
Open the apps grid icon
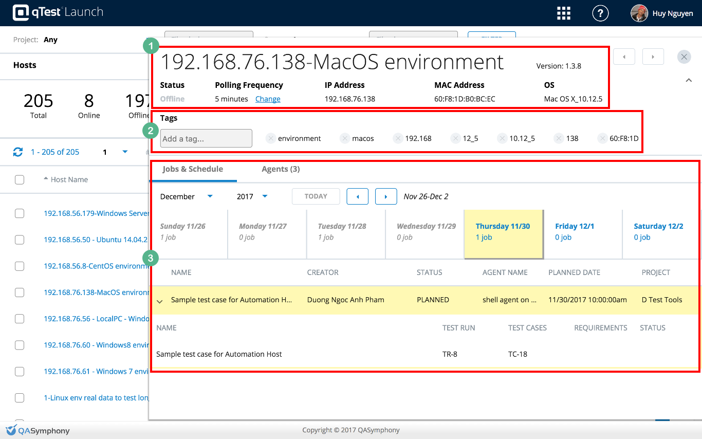(564, 13)
